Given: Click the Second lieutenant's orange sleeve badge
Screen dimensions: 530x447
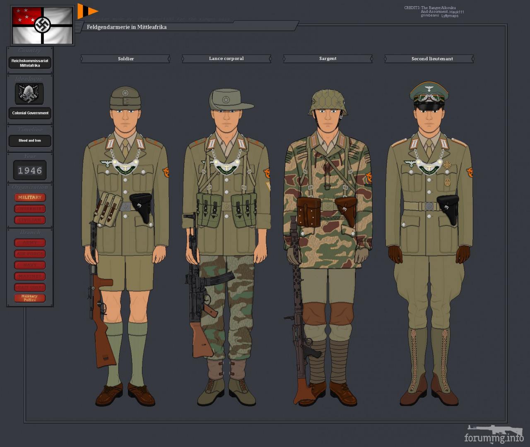Looking at the screenshot, I should click(x=470, y=173).
